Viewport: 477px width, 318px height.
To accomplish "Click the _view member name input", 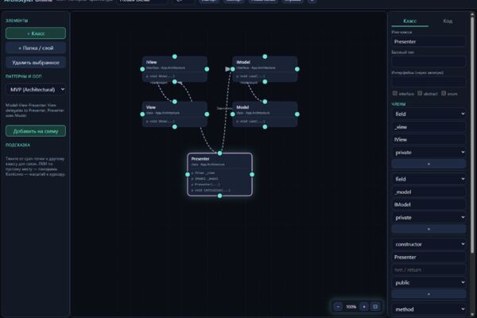I will point(429,127).
